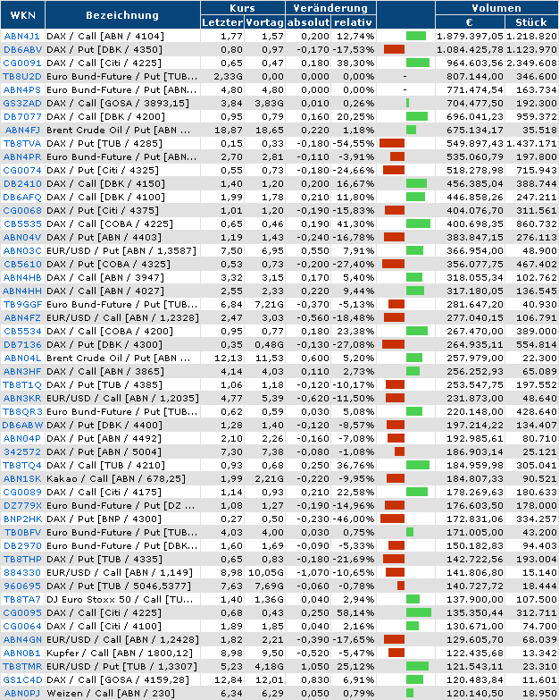559x700 pixels.
Task: Open WKN link TB8TVA
Action: (x=22, y=143)
